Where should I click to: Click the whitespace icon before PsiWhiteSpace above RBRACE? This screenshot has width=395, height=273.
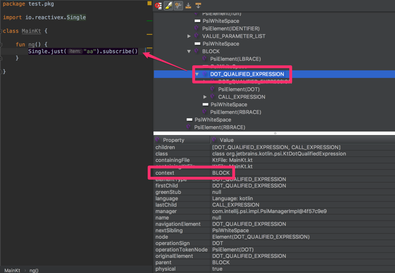pos(206,104)
